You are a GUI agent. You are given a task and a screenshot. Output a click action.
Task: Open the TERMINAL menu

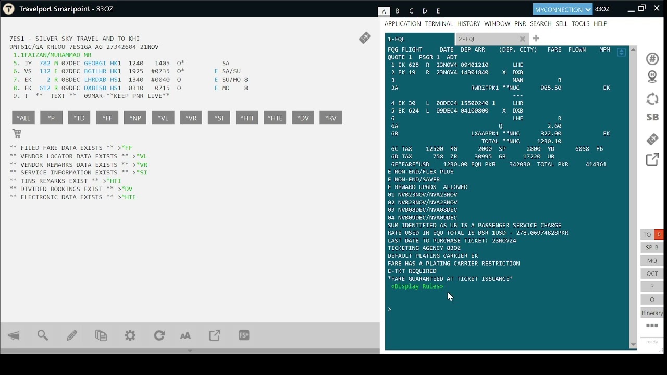439,23
